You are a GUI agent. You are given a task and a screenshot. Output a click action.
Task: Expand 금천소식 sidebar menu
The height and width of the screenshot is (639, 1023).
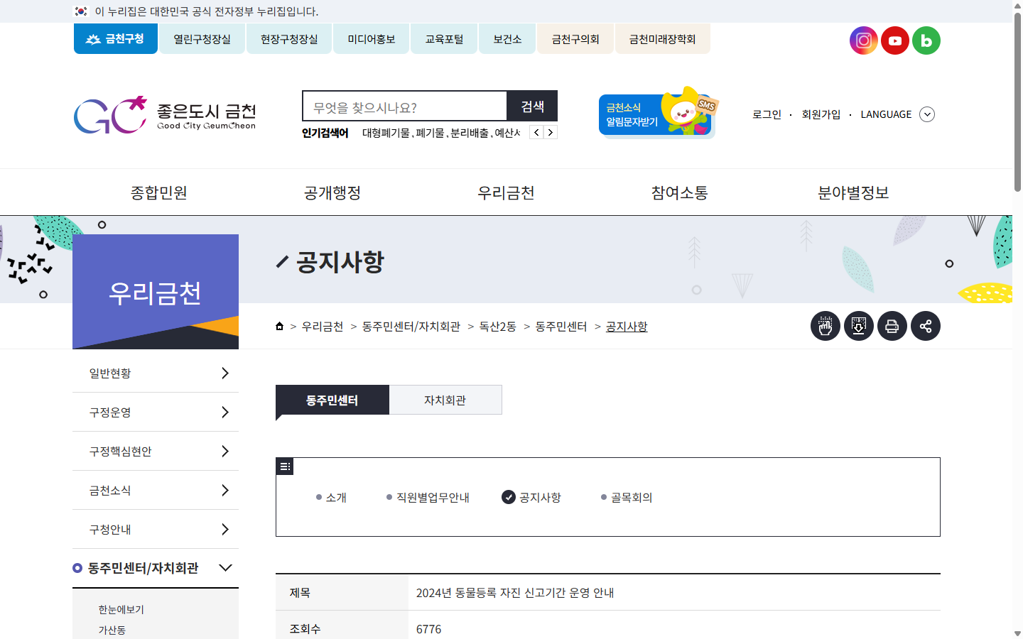(x=156, y=490)
